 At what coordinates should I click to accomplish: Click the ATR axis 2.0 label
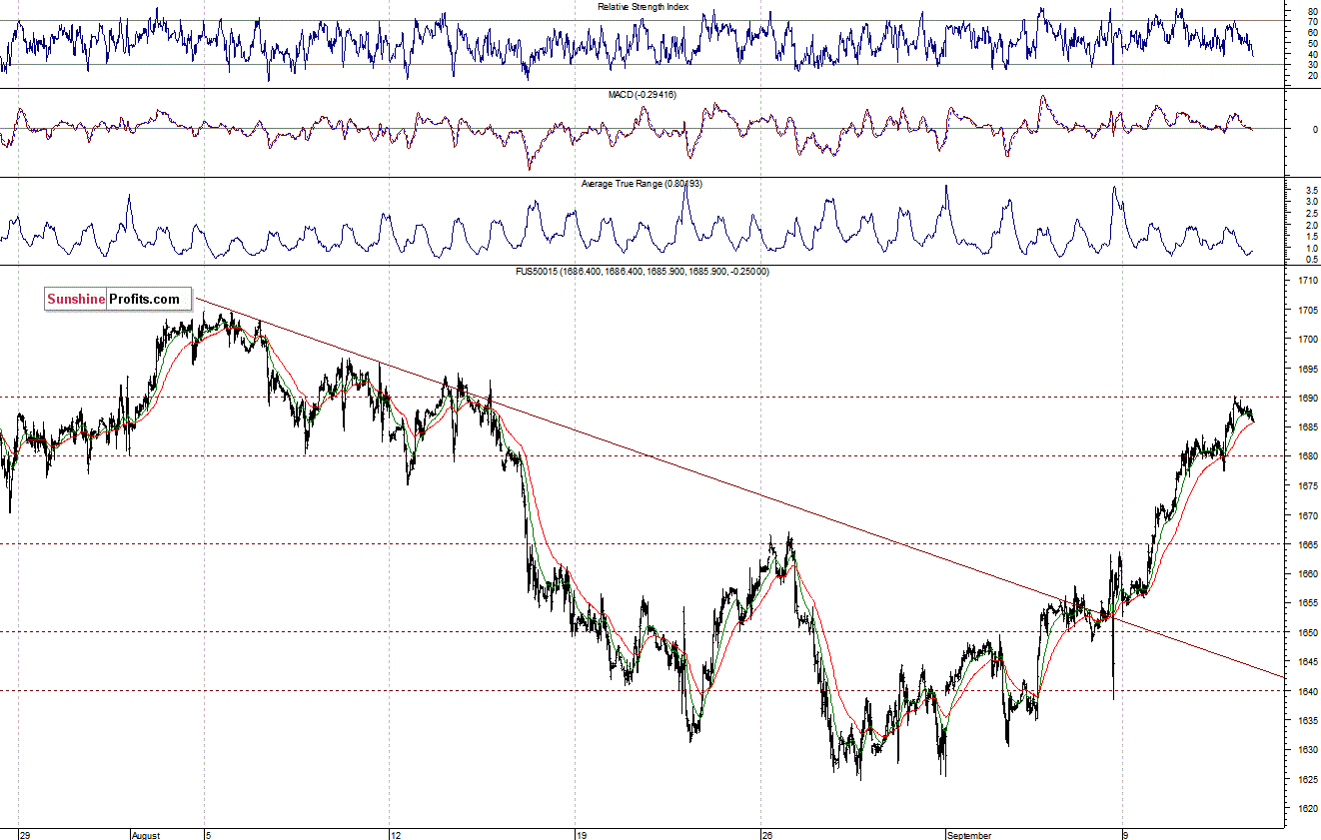tap(1310, 225)
